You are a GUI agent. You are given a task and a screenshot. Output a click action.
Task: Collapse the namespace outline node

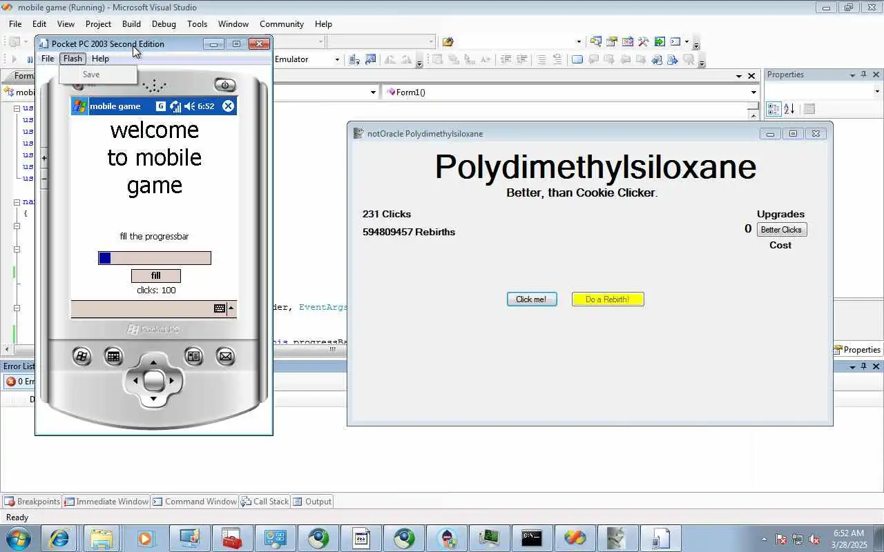pos(17,202)
